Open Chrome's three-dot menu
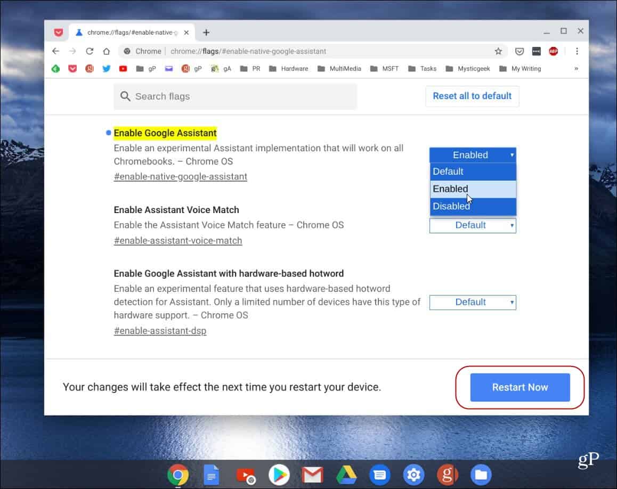Image resolution: width=617 pixels, height=489 pixels. [577, 51]
